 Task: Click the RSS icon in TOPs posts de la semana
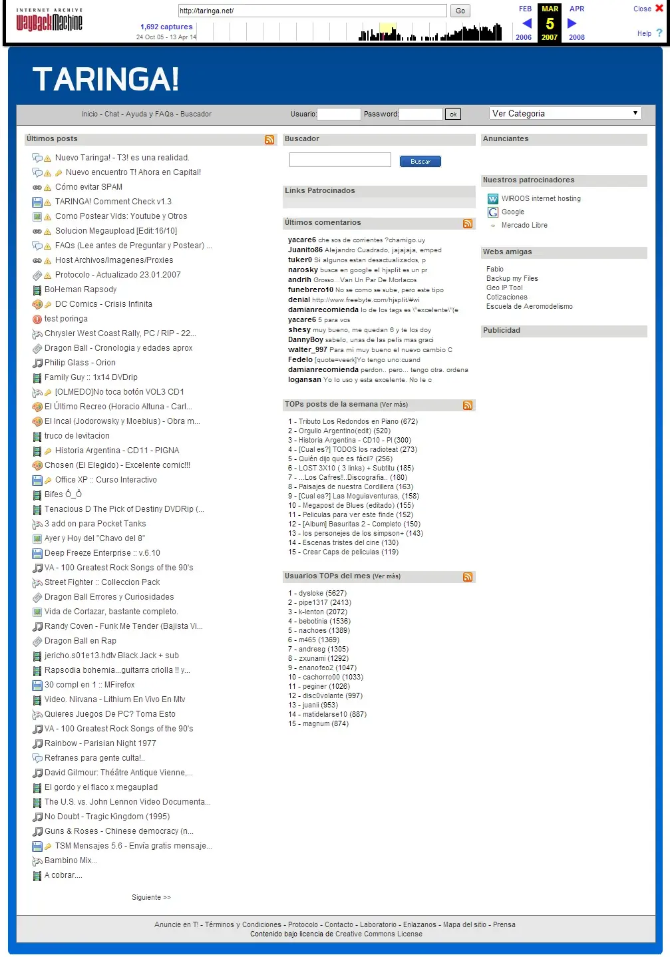click(x=468, y=405)
